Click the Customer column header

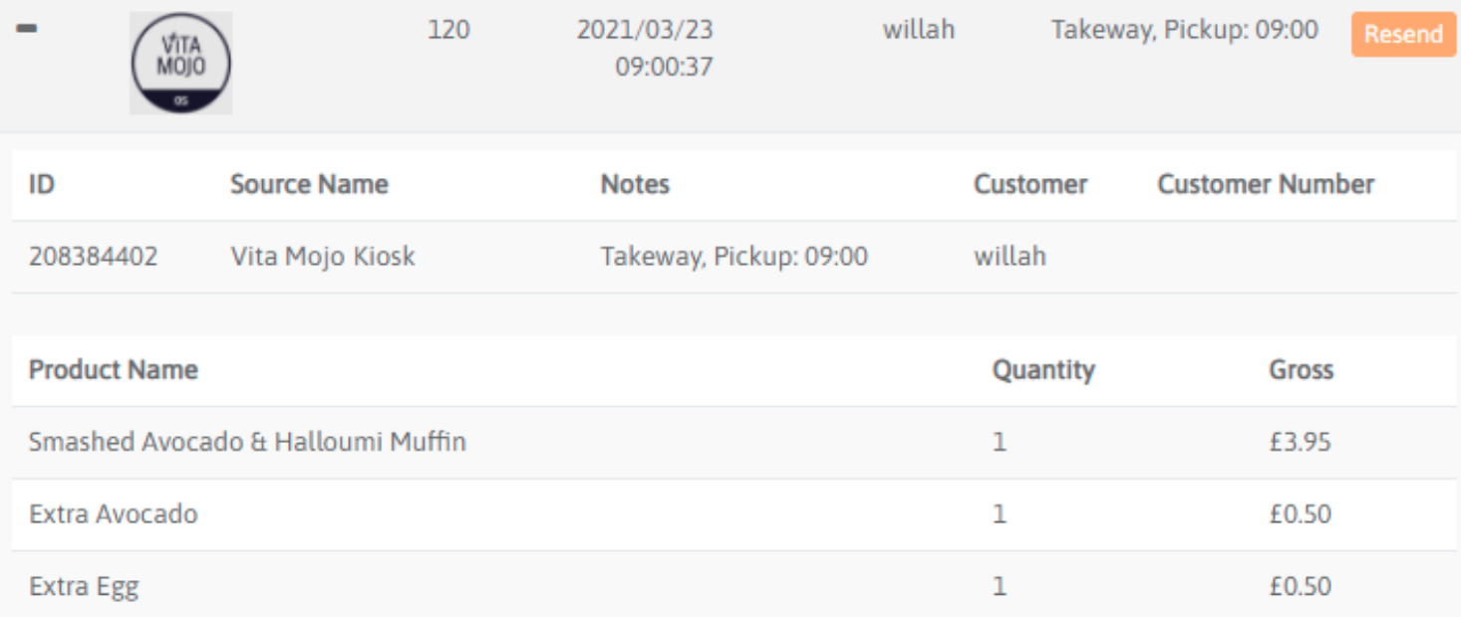point(1029,184)
